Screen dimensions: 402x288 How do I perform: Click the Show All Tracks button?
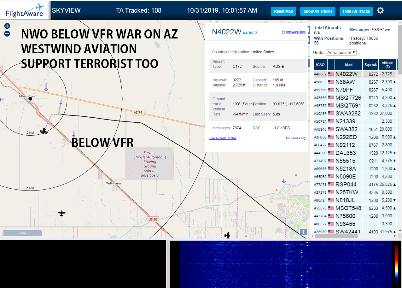(x=318, y=11)
